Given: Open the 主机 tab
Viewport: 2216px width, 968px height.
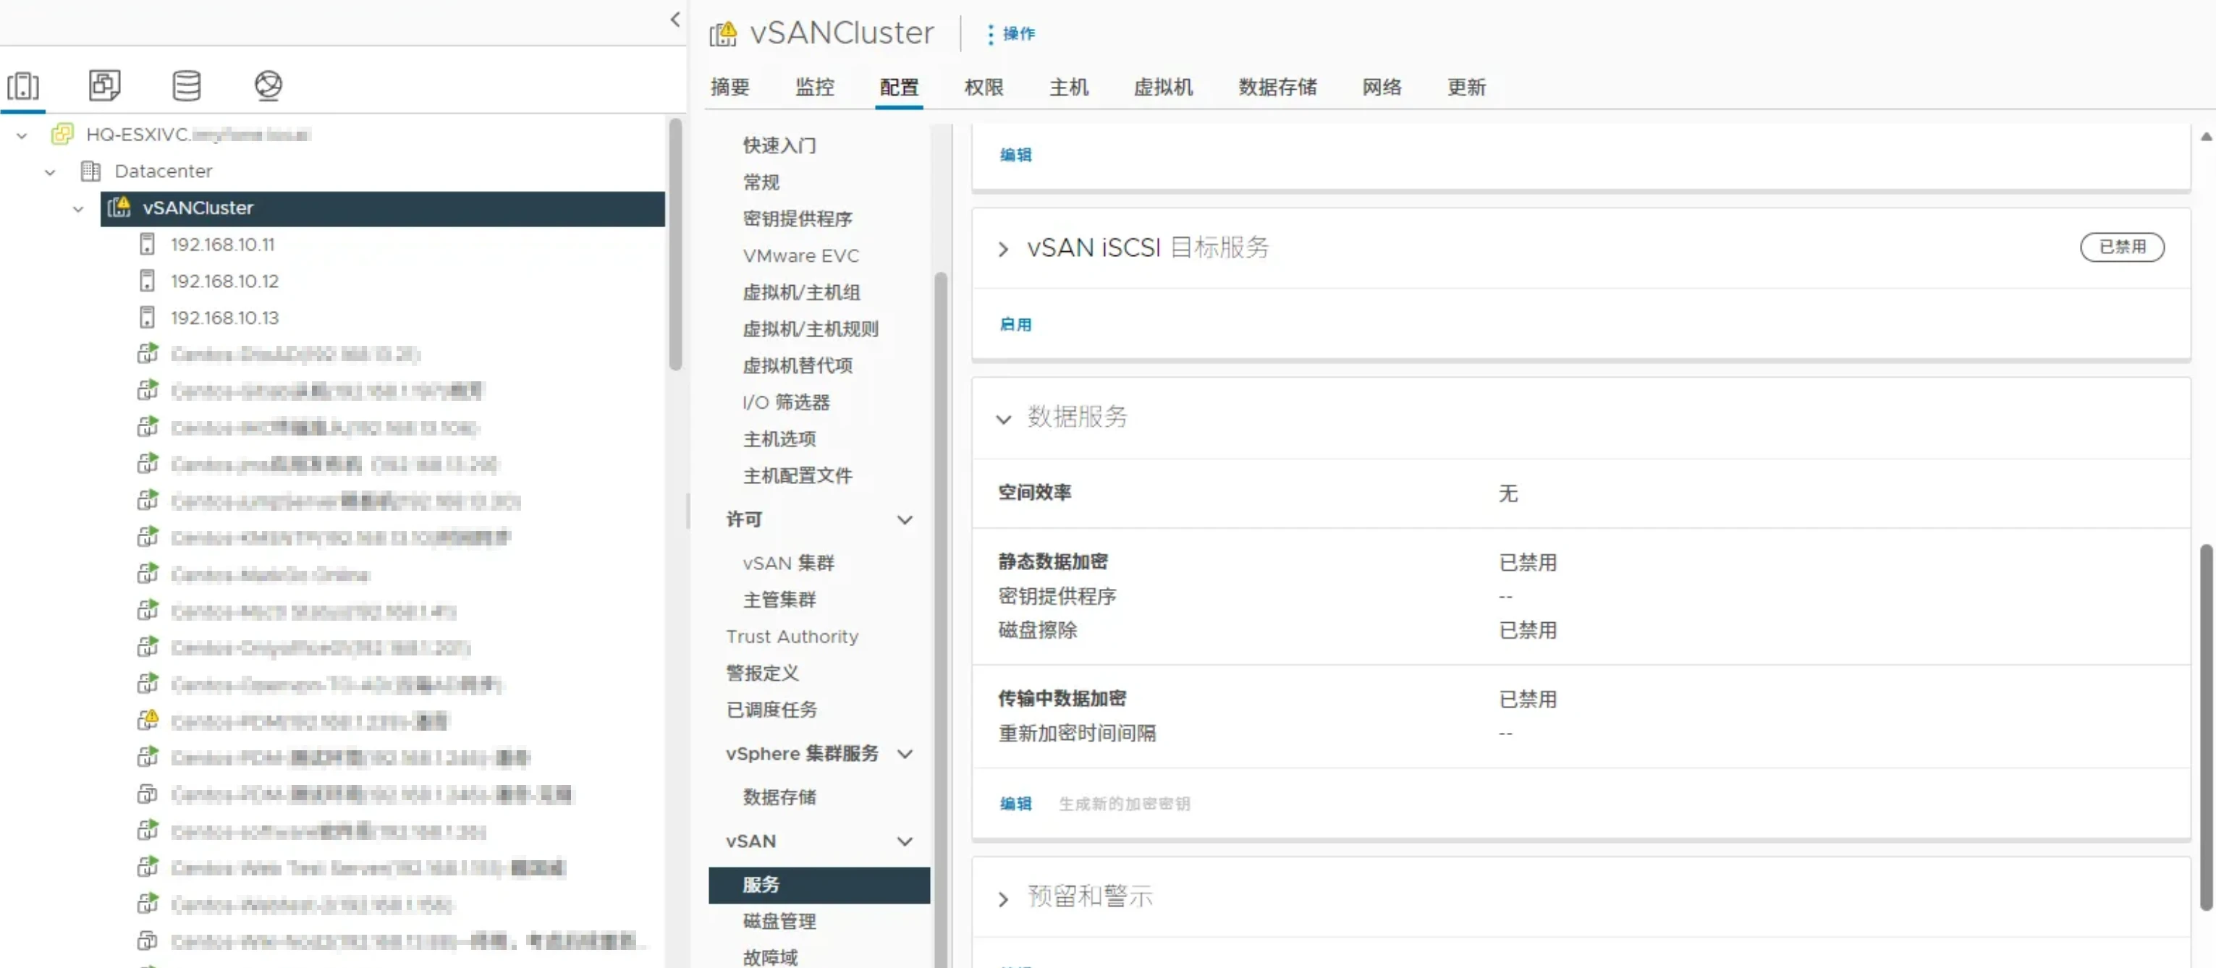Looking at the screenshot, I should pos(1068,87).
